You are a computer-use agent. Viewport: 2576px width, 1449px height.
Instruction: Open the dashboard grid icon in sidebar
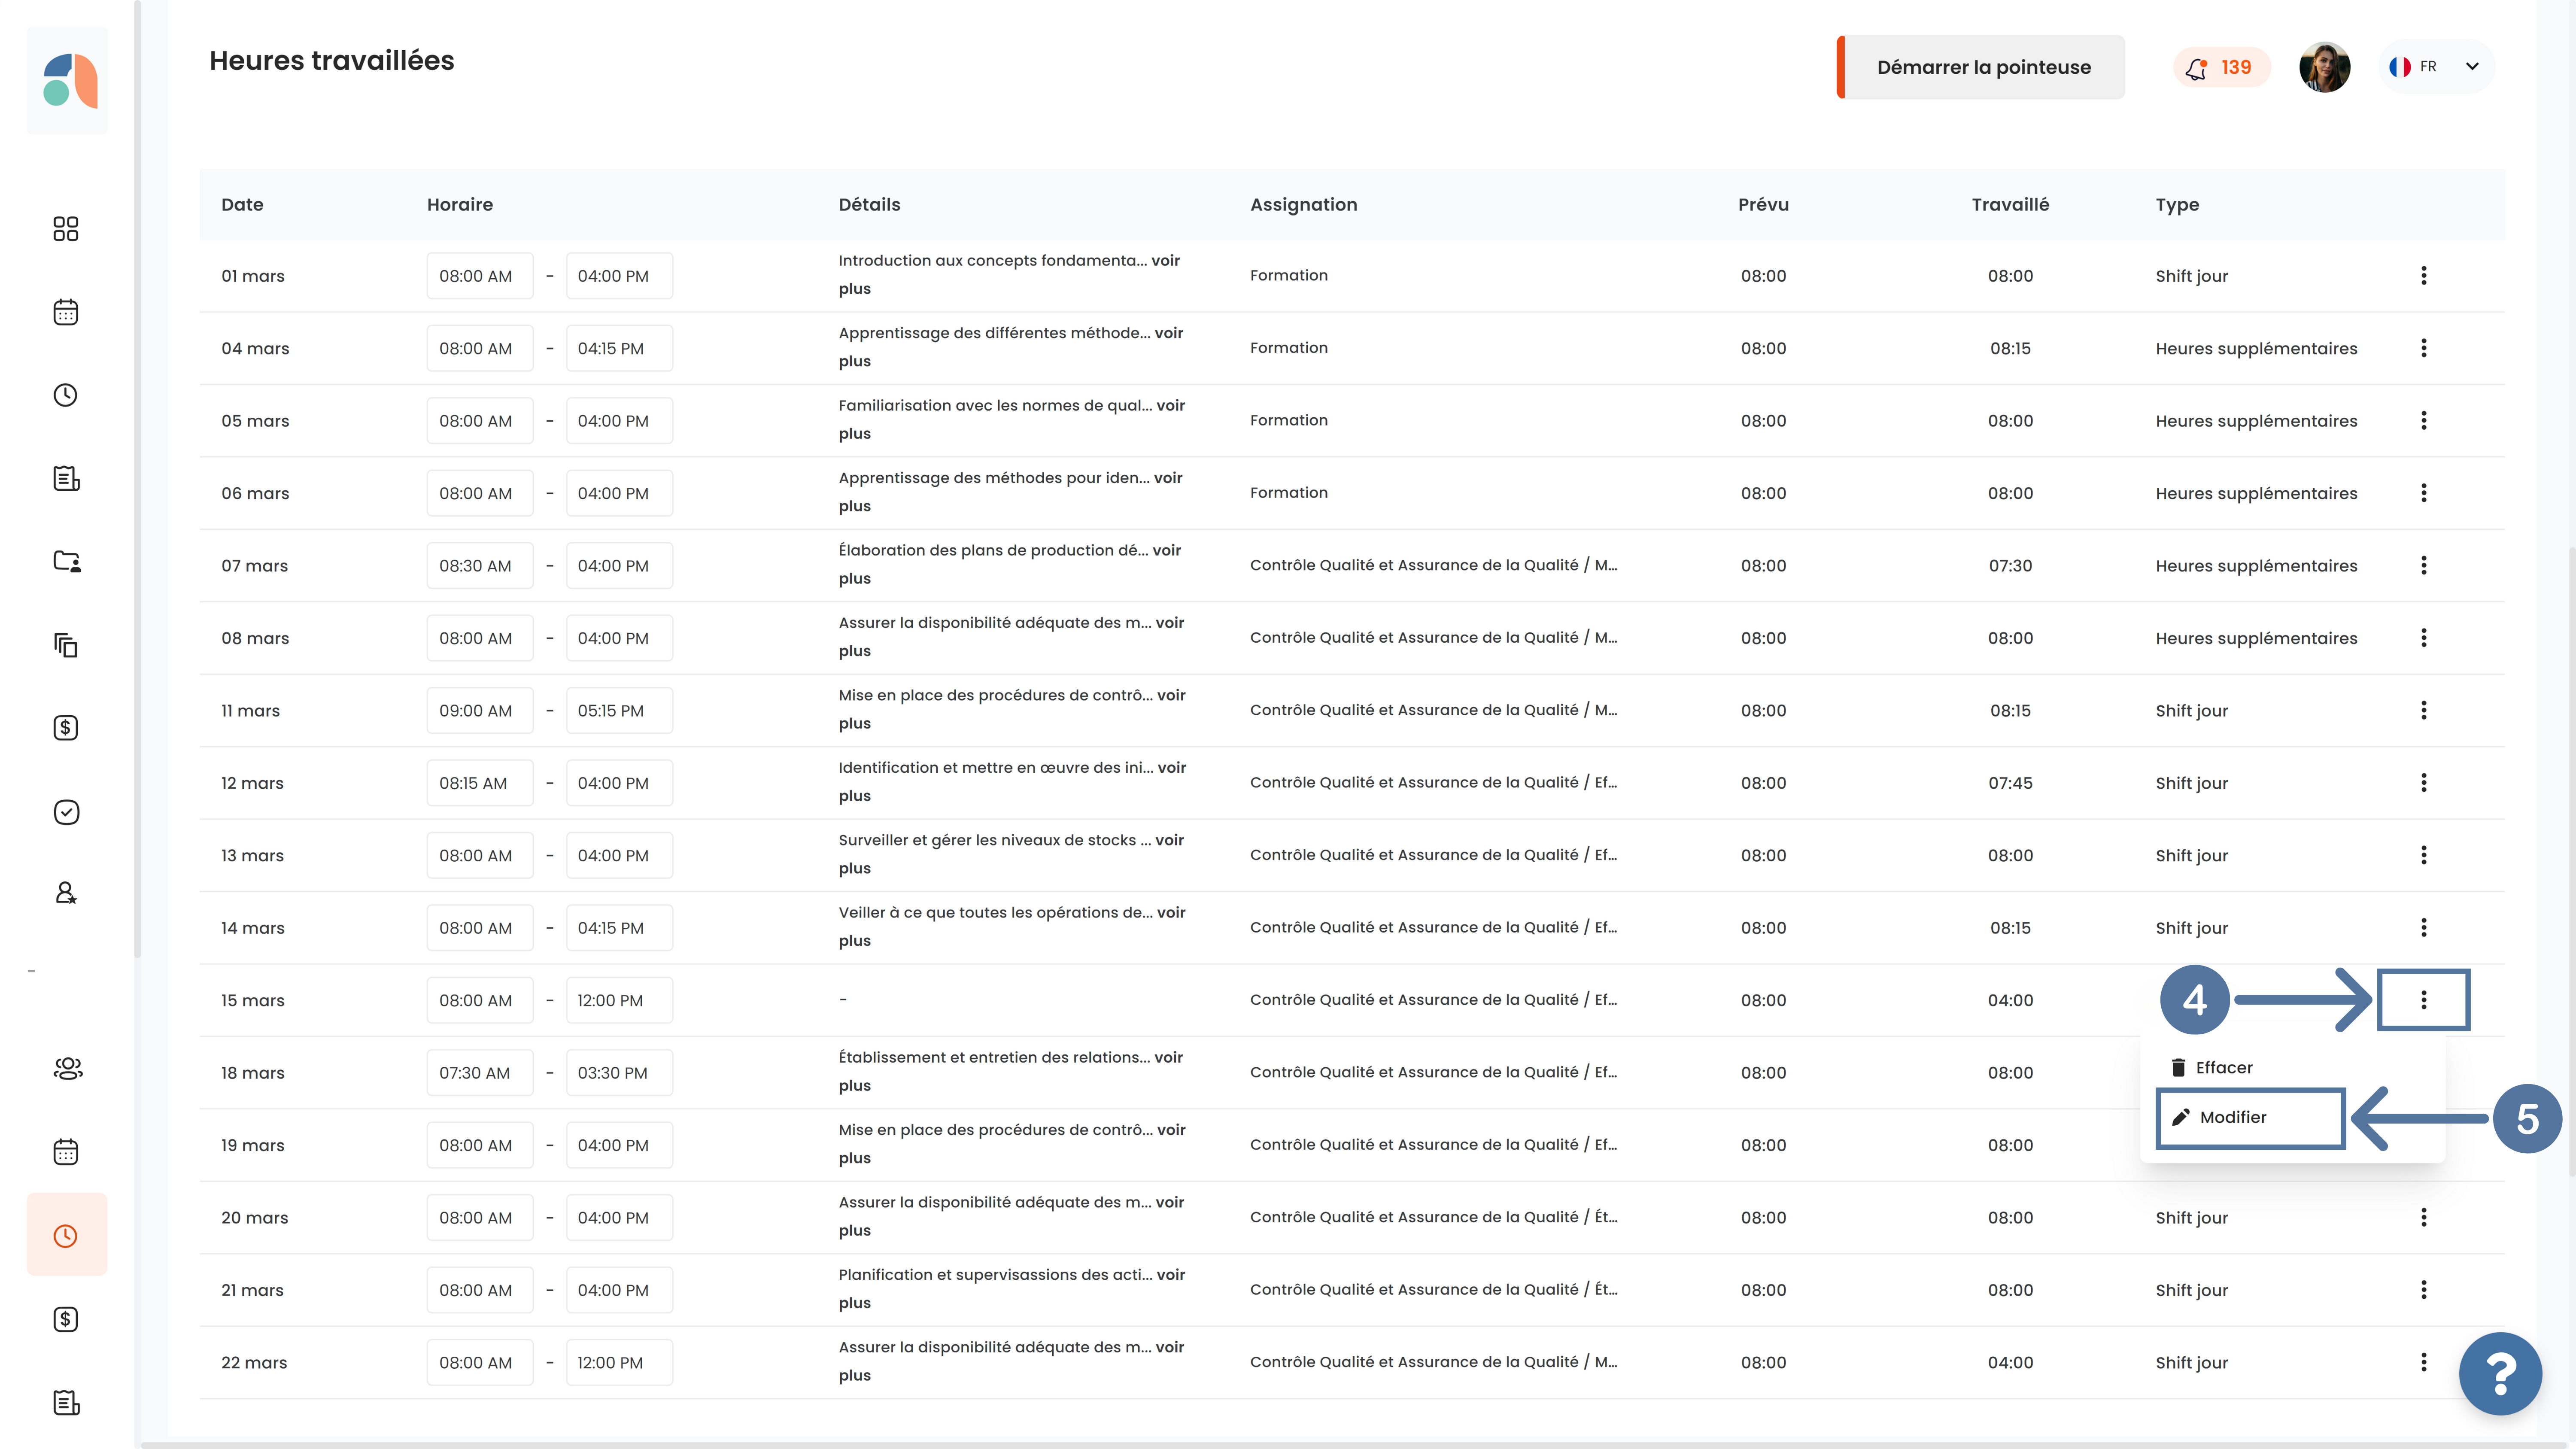tap(66, 229)
